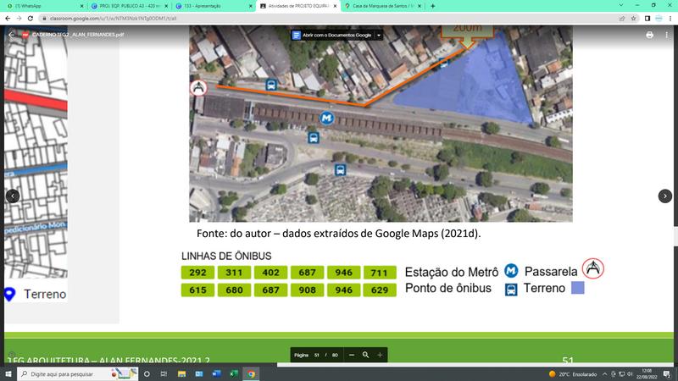The image size is (678, 381).
Task: Click the classroom.google.com address bar
Action: click(329, 18)
